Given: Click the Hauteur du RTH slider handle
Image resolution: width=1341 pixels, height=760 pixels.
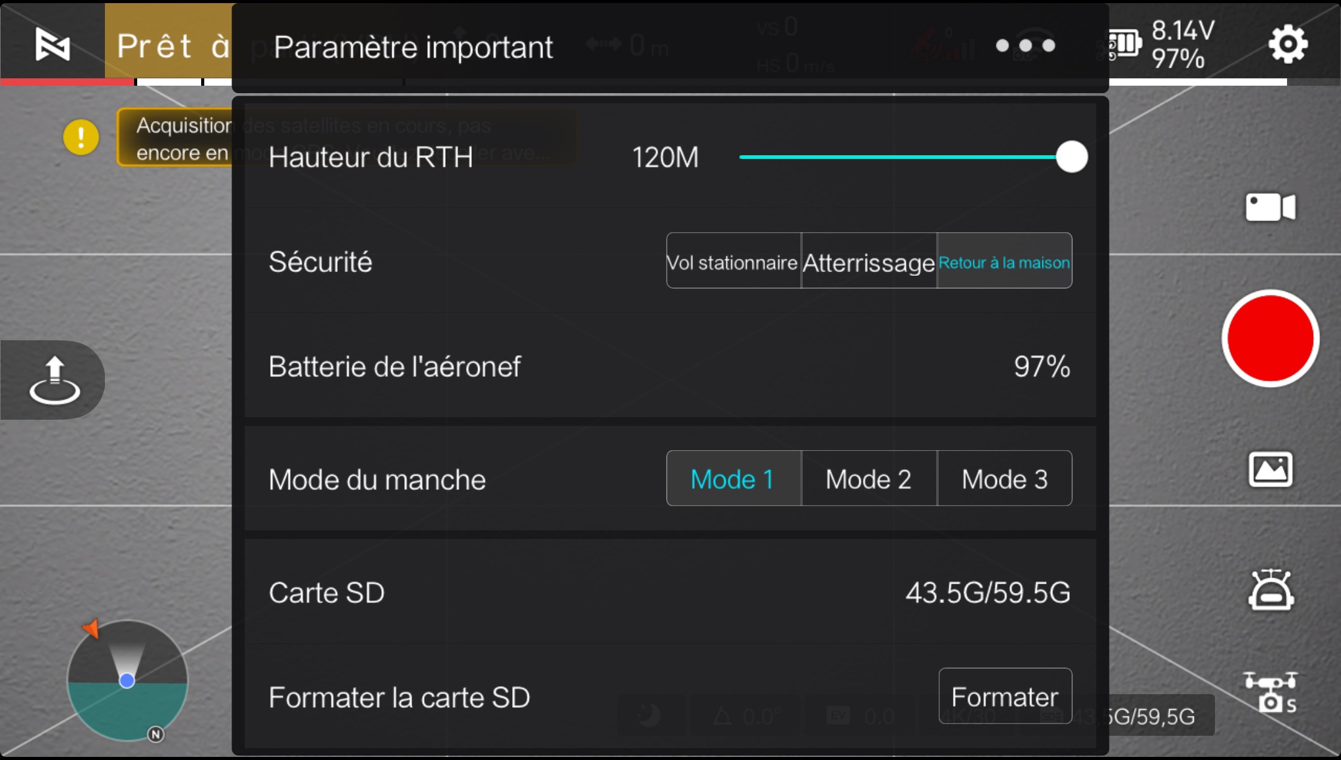Looking at the screenshot, I should [x=1072, y=156].
